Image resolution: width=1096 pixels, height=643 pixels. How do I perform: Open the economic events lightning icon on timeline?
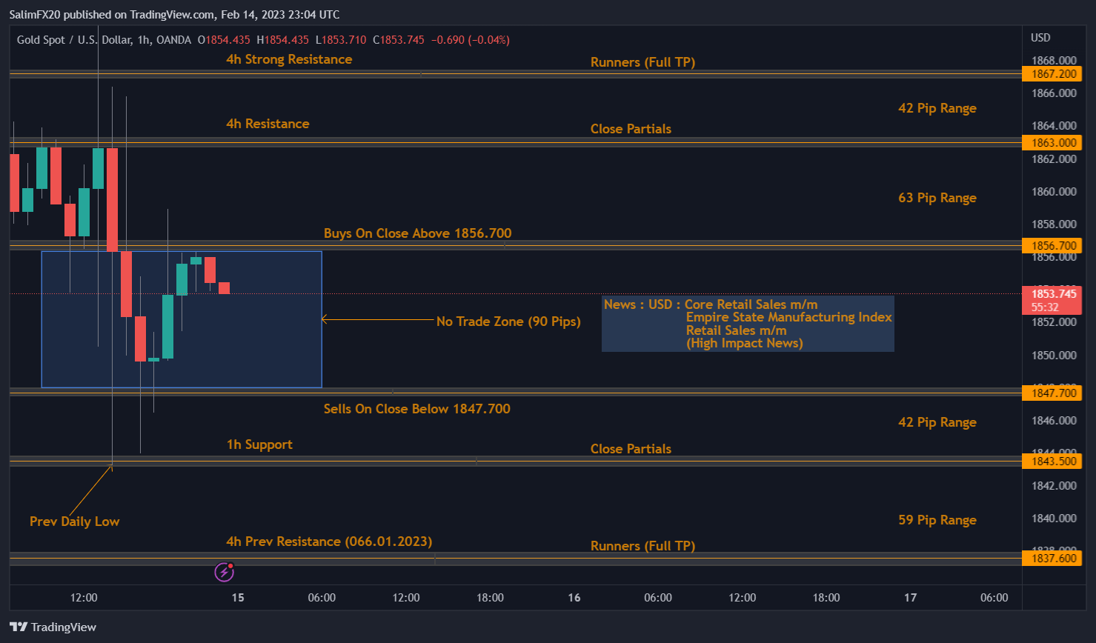click(225, 572)
